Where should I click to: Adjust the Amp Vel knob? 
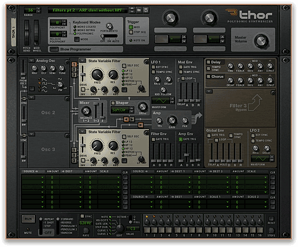(x=159, y=120)
